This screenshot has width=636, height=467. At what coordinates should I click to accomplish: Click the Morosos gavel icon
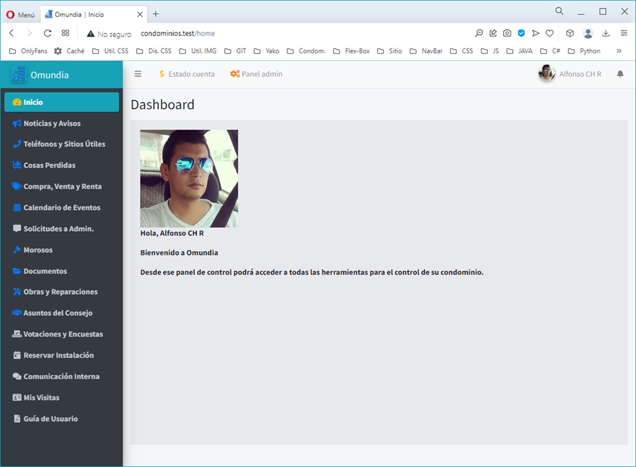pyautogui.click(x=17, y=250)
